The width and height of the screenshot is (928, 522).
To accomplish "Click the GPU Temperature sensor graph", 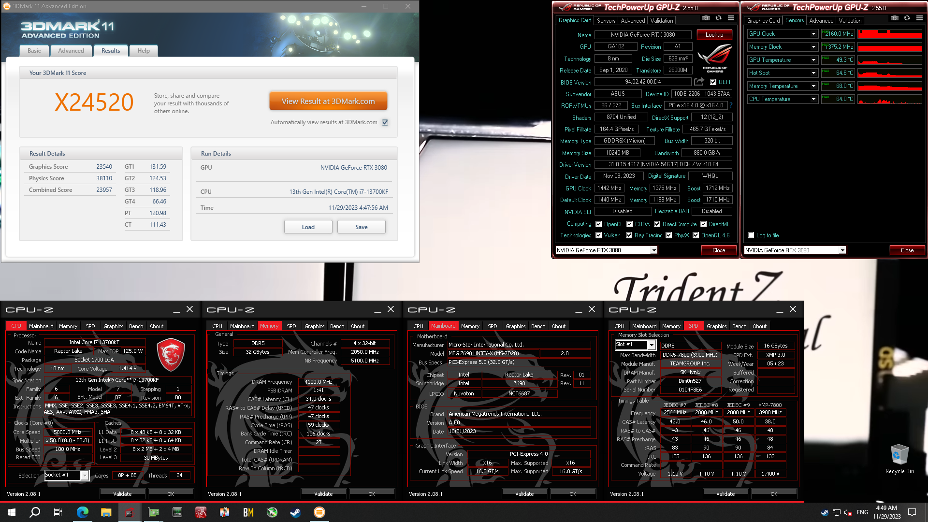I will tap(890, 60).
